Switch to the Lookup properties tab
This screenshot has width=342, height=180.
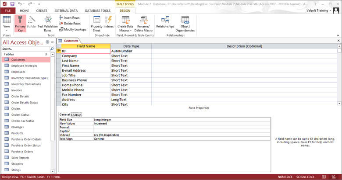tap(76, 115)
